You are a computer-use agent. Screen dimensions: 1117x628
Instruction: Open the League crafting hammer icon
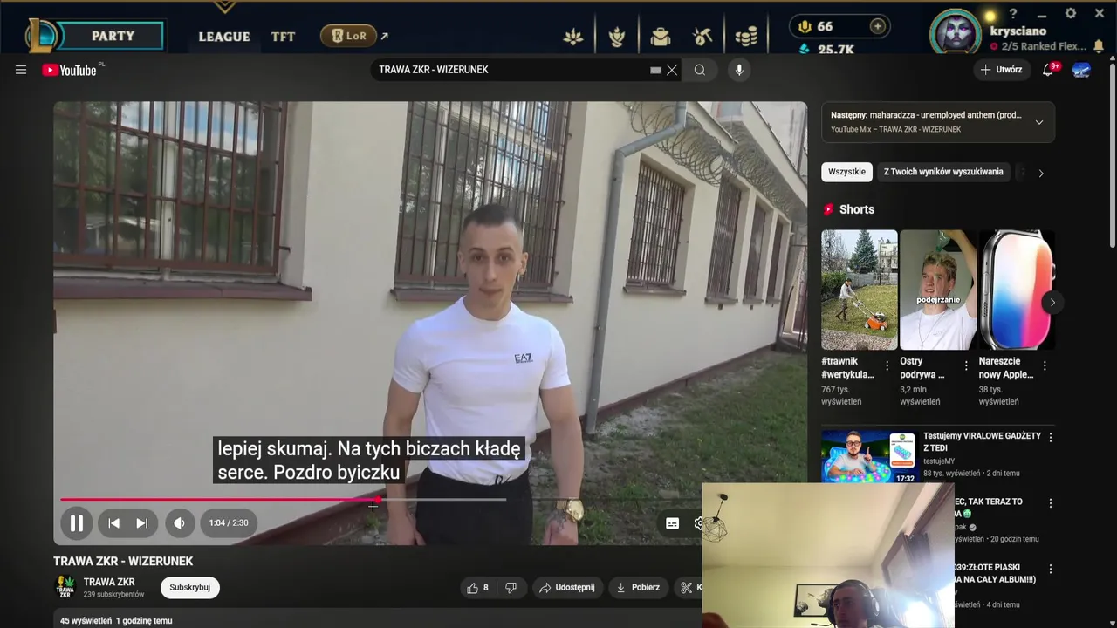(702, 37)
